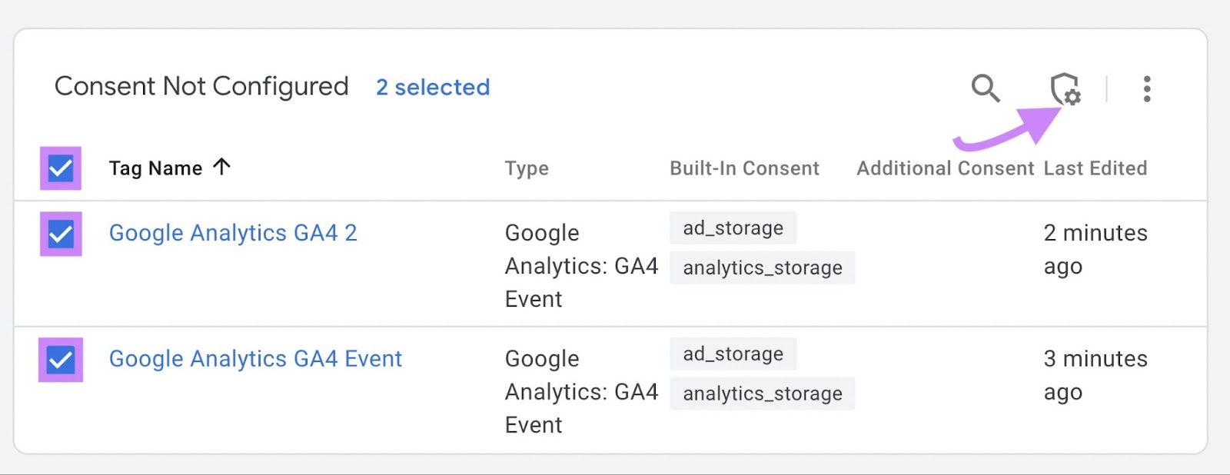The height and width of the screenshot is (475, 1230).
Task: Uncheck the select-all header checkbox
Action: coord(61,168)
